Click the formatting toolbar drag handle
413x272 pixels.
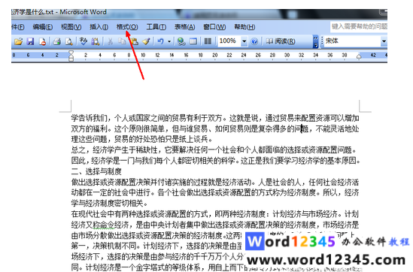coord(322,41)
